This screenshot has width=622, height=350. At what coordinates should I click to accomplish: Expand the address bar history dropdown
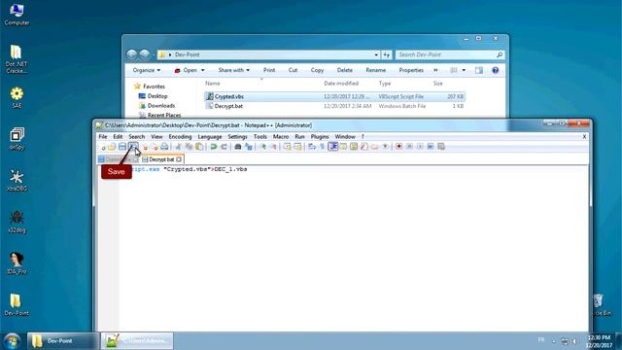click(376, 54)
